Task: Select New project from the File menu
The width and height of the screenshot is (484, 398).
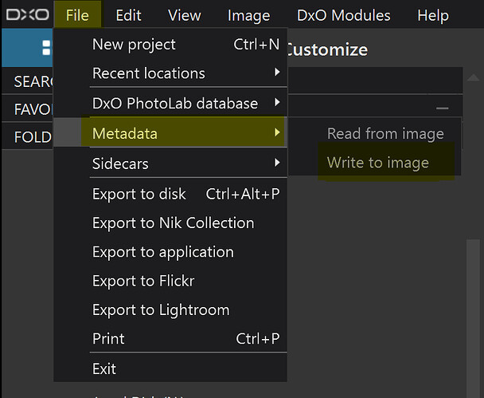Action: [x=134, y=45]
